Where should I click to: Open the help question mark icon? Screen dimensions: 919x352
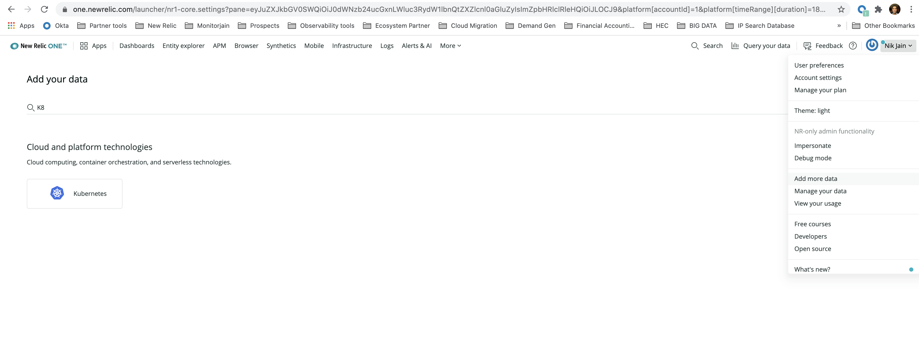(853, 46)
